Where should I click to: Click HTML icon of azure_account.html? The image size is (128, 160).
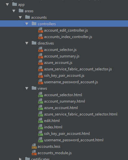click(x=41, y=107)
